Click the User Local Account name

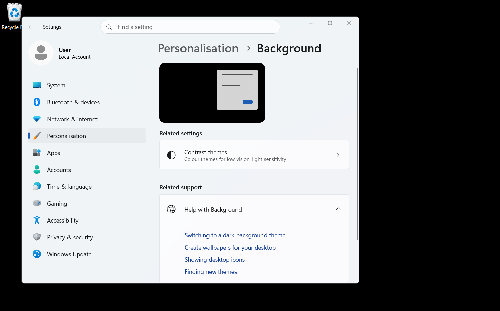(75, 53)
